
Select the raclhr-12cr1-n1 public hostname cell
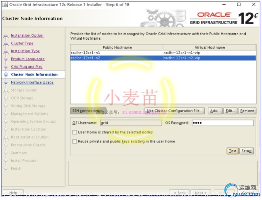point(117,53)
